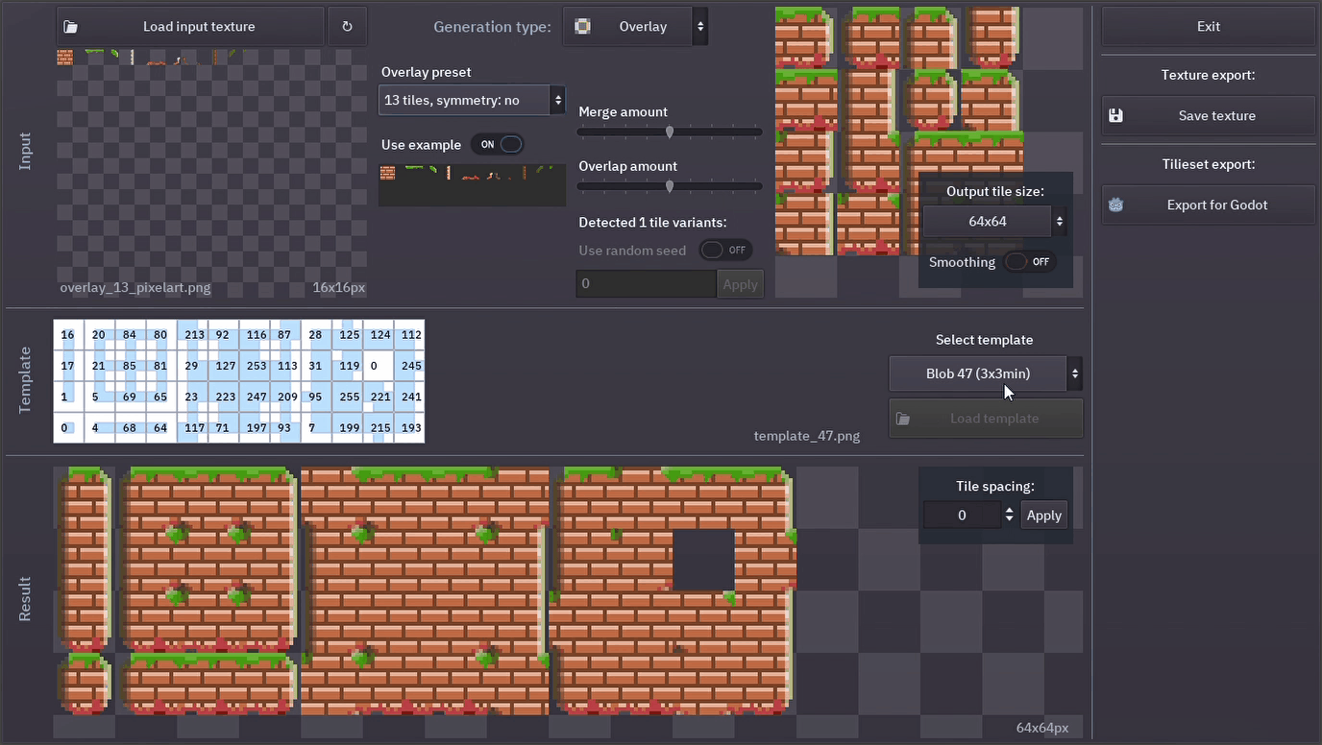The height and width of the screenshot is (745, 1322).
Task: Click the Detected 1 tile variants text
Action: [x=652, y=223]
